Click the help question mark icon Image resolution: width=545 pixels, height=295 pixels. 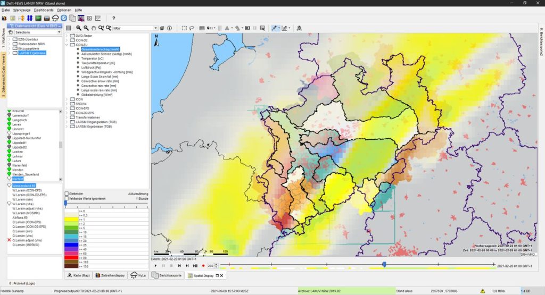pos(113,19)
